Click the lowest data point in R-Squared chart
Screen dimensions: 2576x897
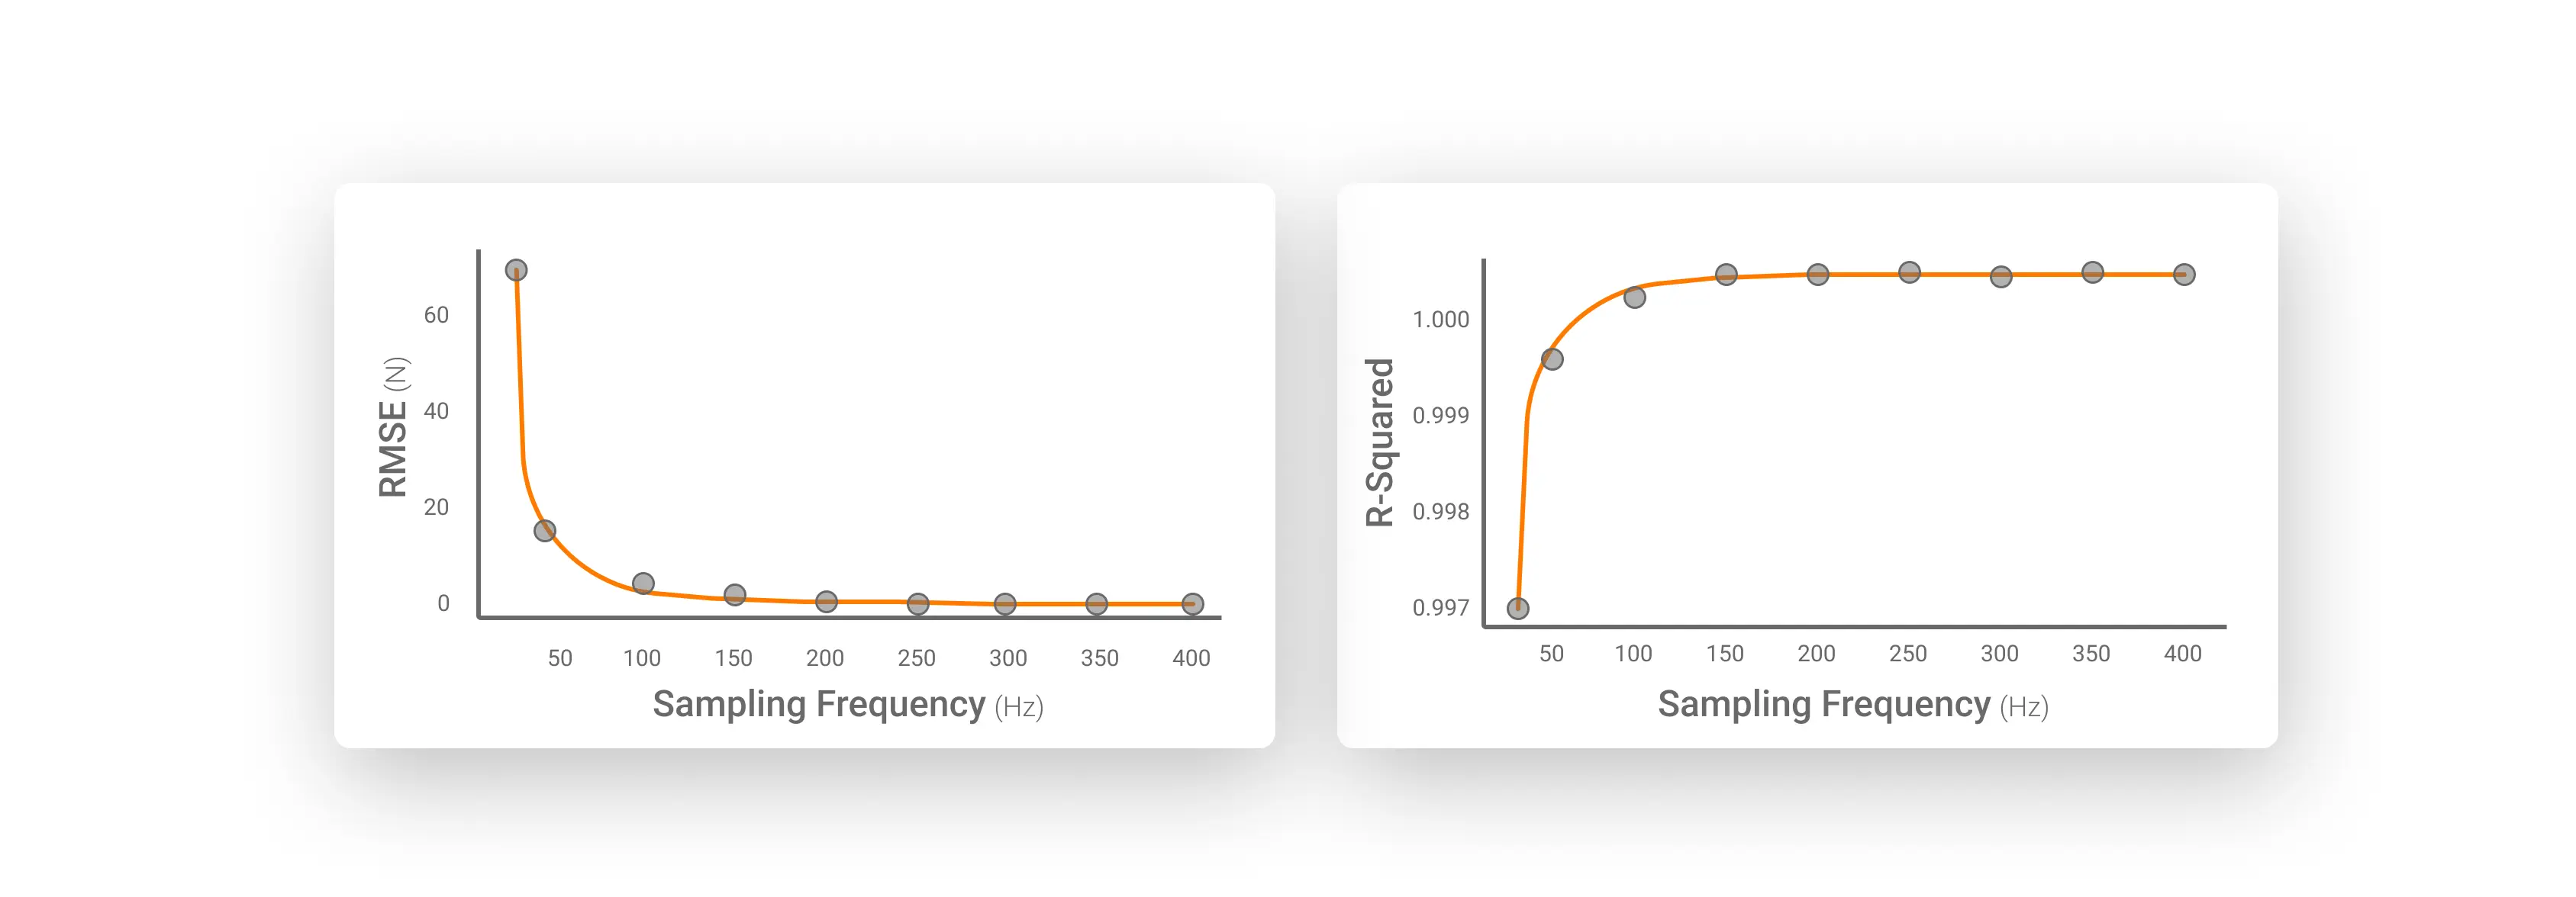tap(1517, 607)
